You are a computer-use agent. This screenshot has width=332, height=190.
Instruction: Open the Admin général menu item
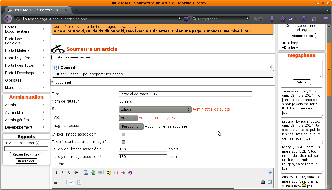coord(17,120)
